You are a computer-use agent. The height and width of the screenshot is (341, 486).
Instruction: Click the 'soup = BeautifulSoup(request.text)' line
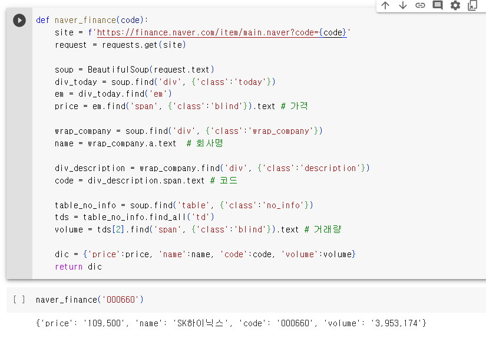coord(134,70)
